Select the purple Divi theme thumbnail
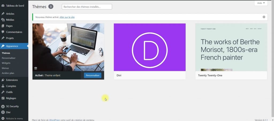Image resolution: width=274 pixels, height=121 pixels. [x=150, y=47]
